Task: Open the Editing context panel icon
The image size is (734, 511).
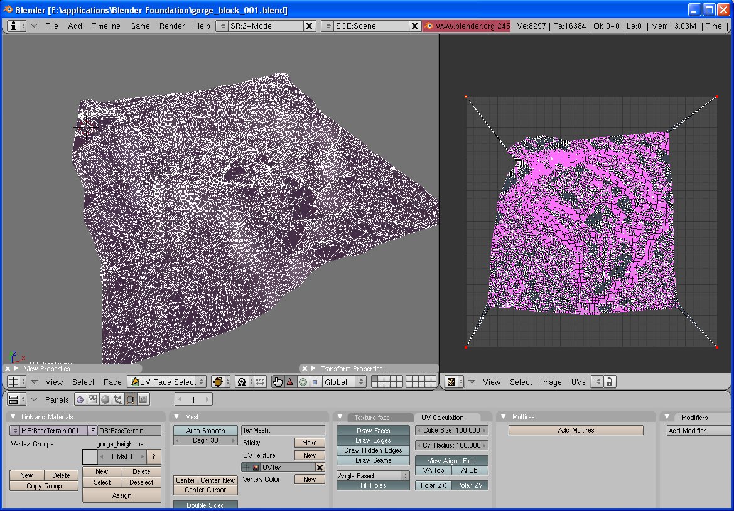Action: [131, 399]
